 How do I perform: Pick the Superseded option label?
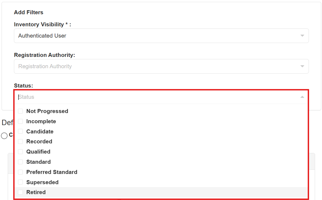[x=42, y=182]
